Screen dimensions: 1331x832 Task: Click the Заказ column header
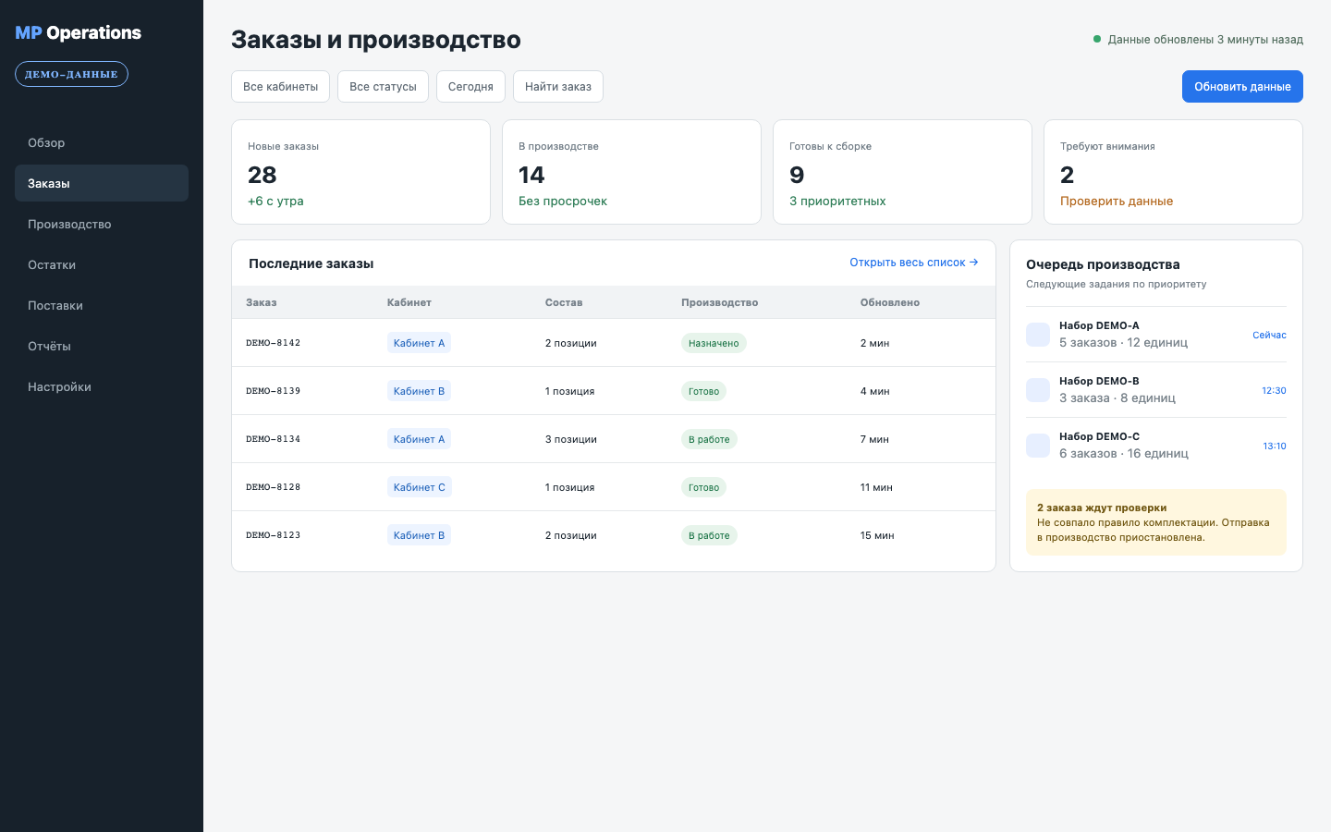pos(262,302)
